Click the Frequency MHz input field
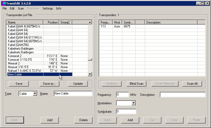 tap(122, 95)
